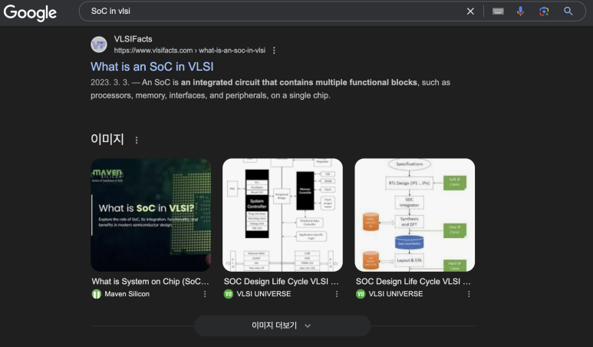The image size is (593, 347).
Task: Open options menu for Maven Silicon image
Action: [x=205, y=294]
